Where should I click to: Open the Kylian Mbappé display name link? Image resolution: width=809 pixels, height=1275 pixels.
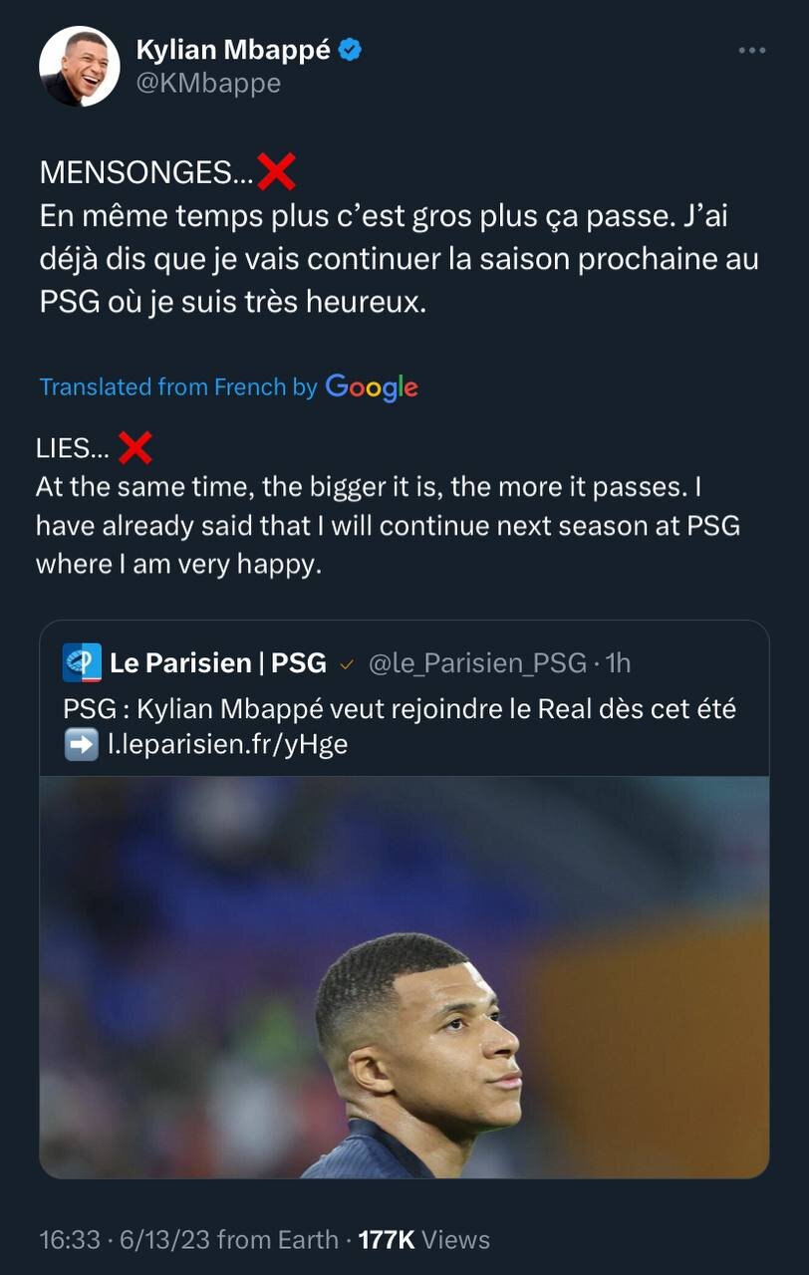pos(233,50)
